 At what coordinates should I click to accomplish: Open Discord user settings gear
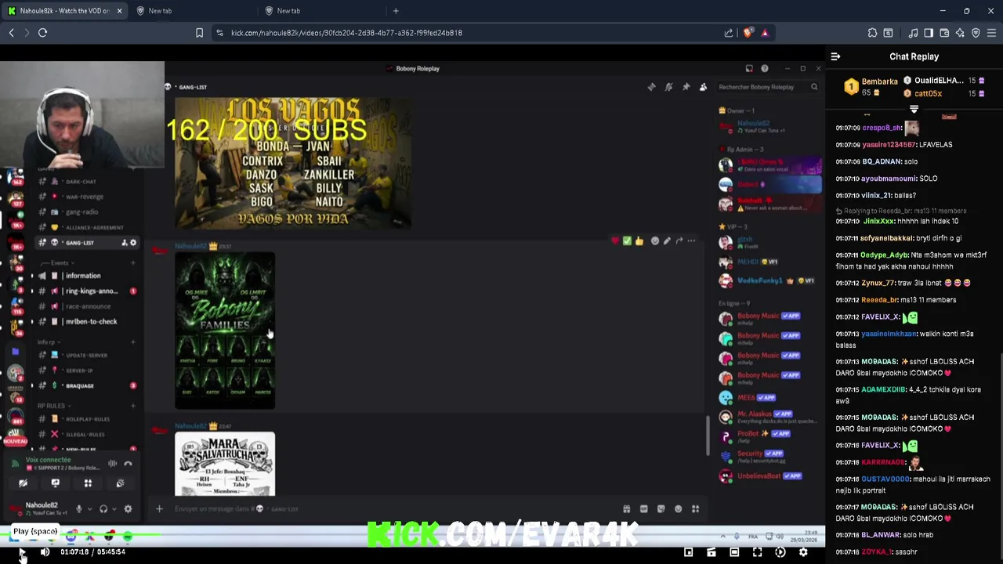(128, 509)
